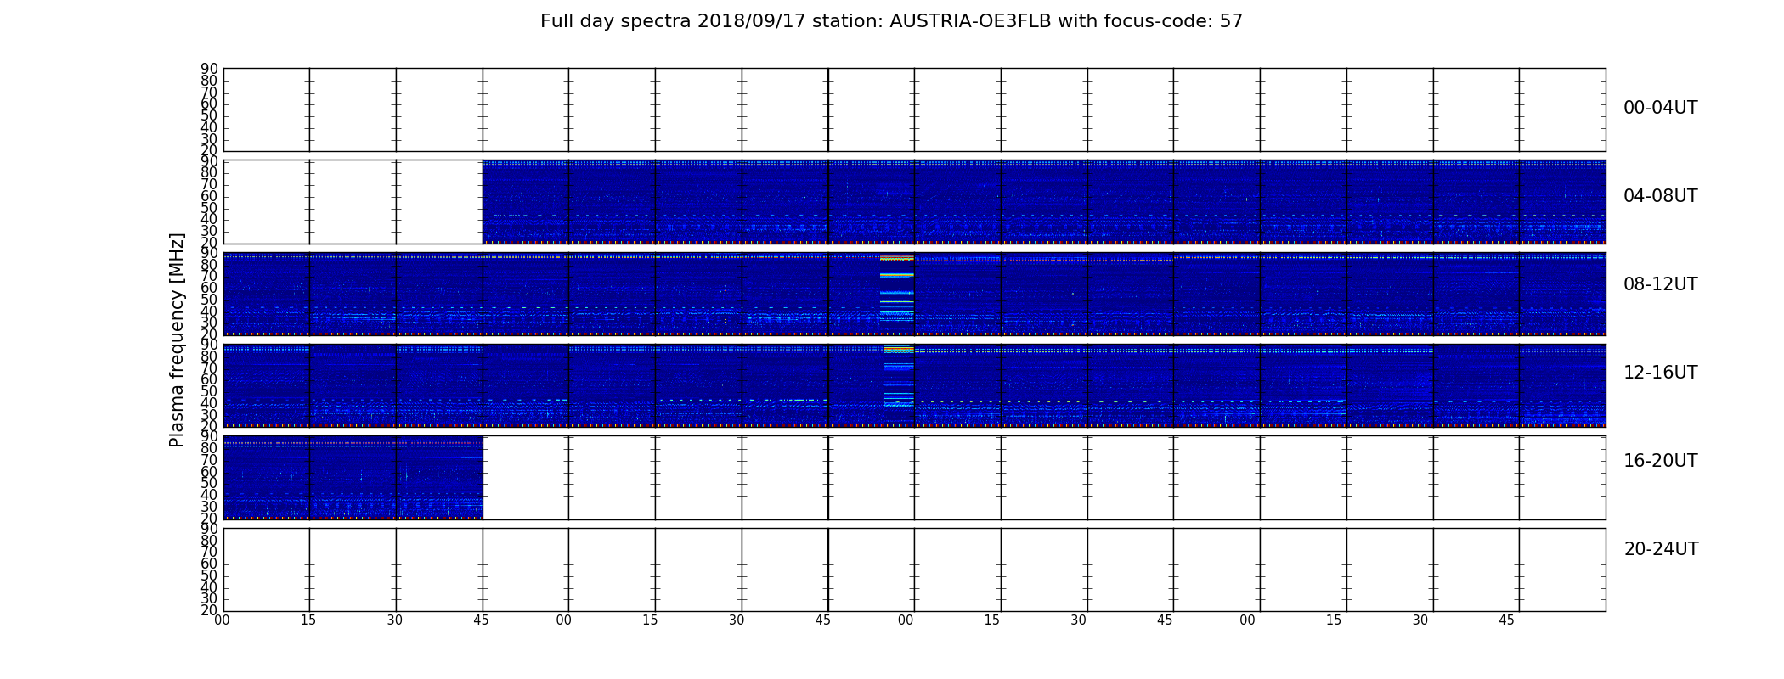The height and width of the screenshot is (679, 1784).
Task: Select the '16-20UT' row label
Action: click(1660, 461)
